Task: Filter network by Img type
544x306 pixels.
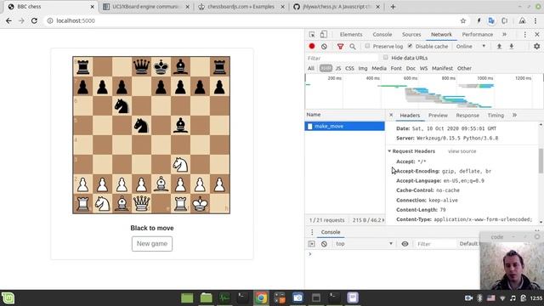Action: click(x=363, y=68)
